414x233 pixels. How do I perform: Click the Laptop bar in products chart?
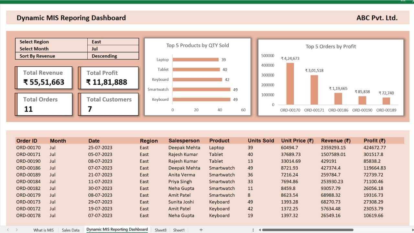click(196, 60)
